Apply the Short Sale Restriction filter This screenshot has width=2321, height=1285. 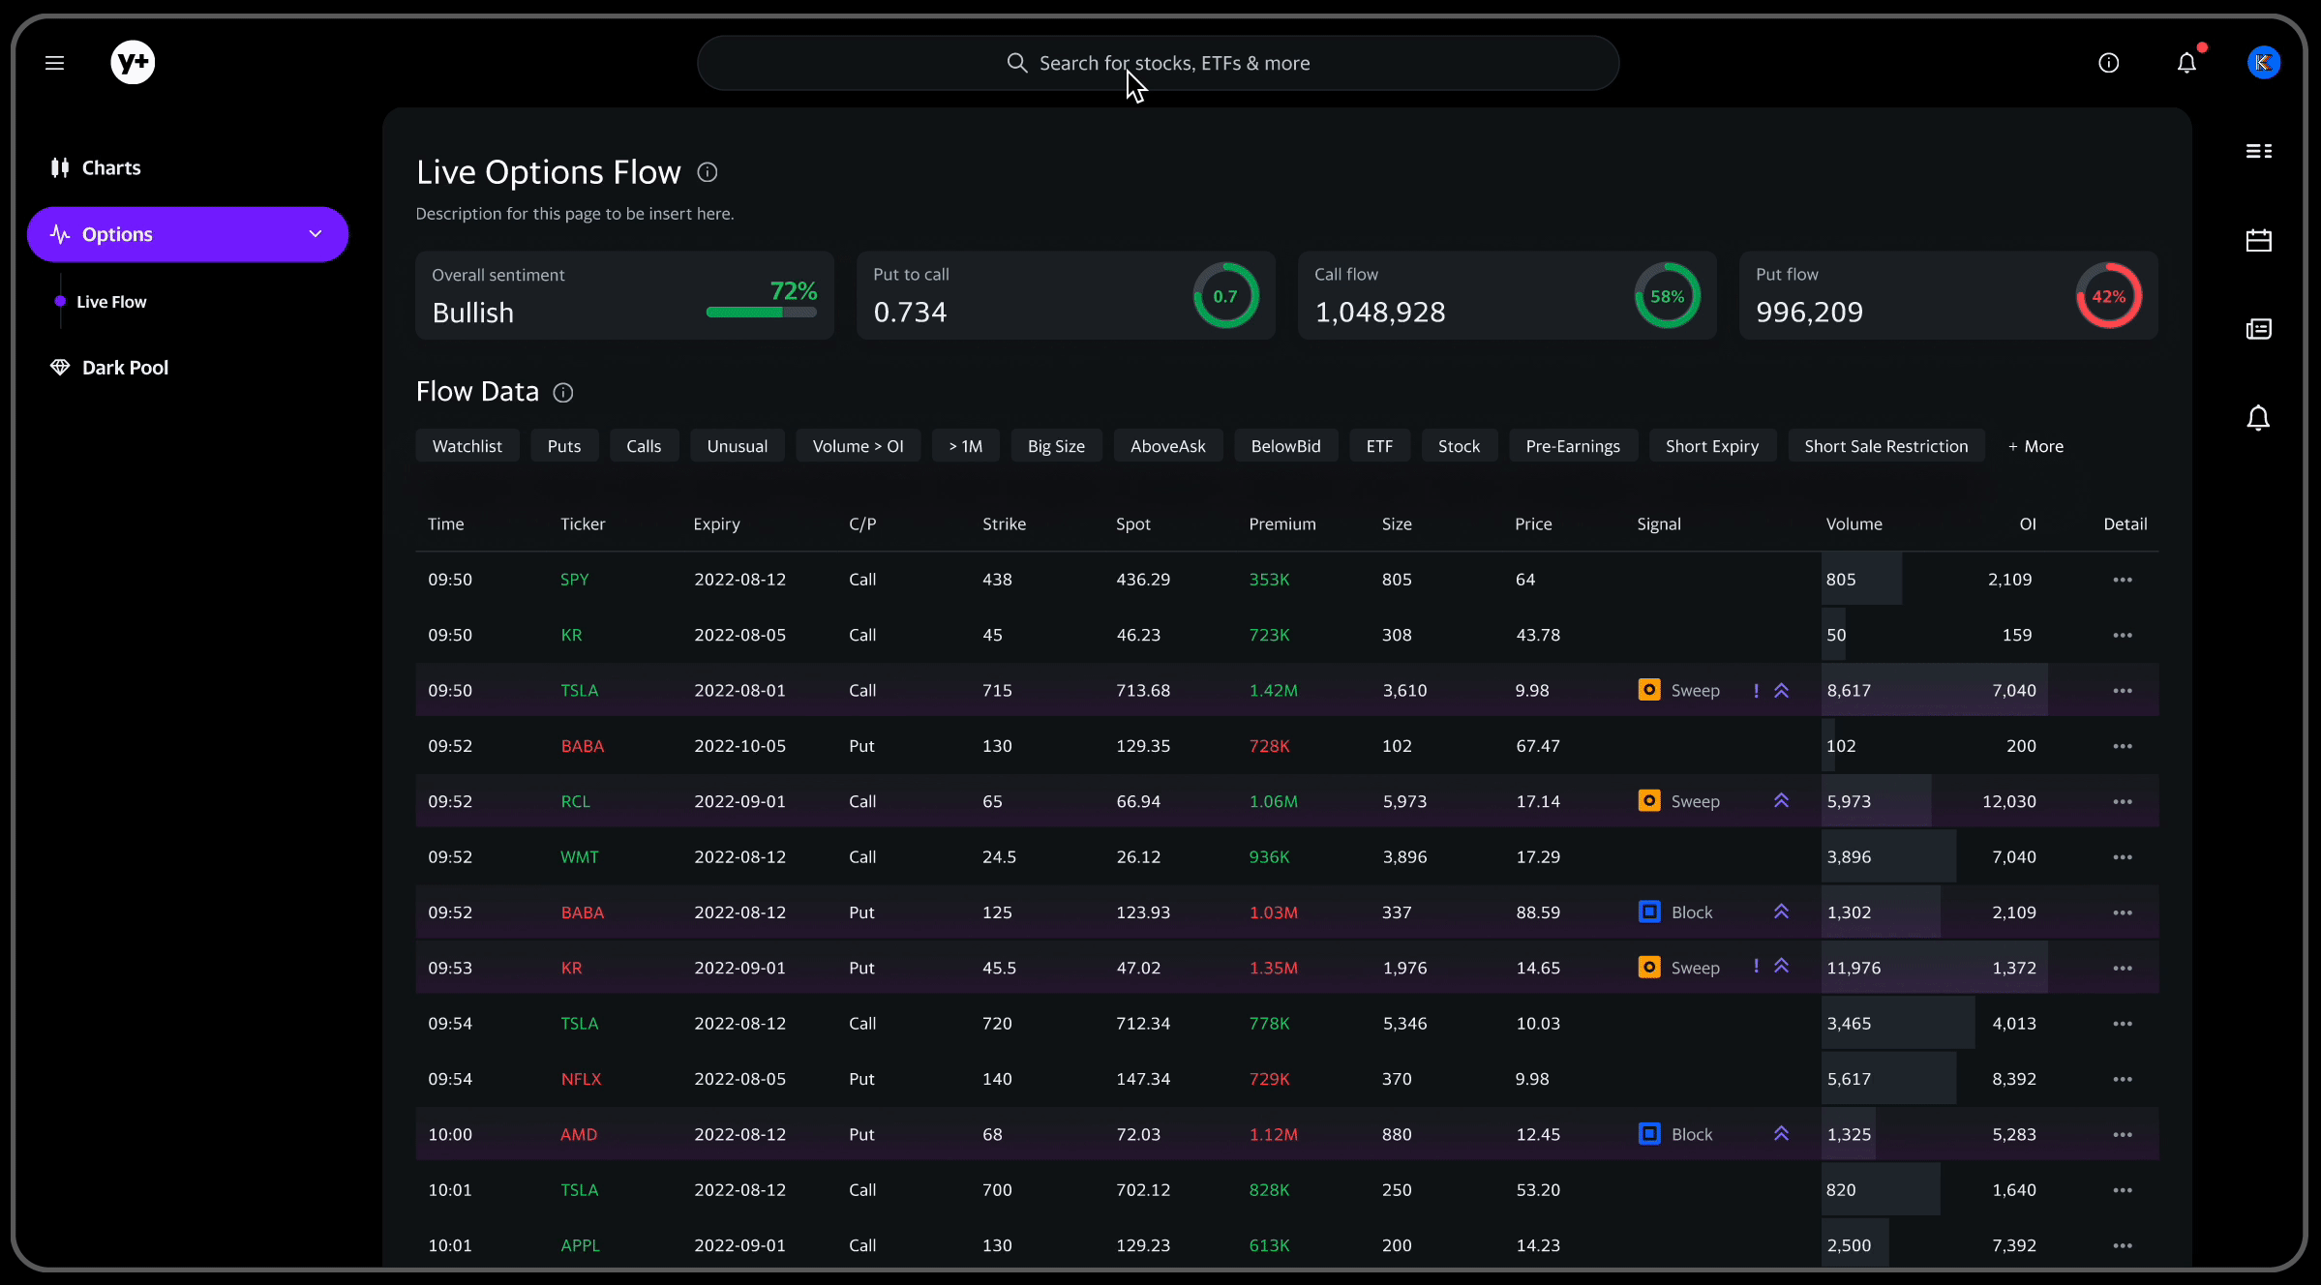click(x=1886, y=446)
